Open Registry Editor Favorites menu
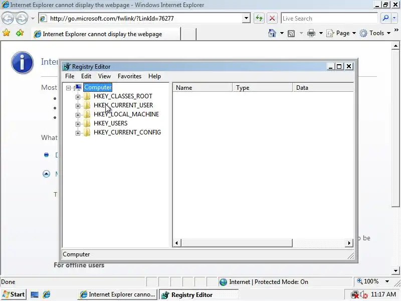This screenshot has width=401, height=301. (129, 76)
